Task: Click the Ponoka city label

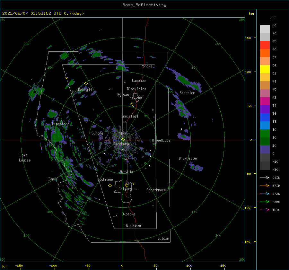Action: pyautogui.click(x=146, y=66)
